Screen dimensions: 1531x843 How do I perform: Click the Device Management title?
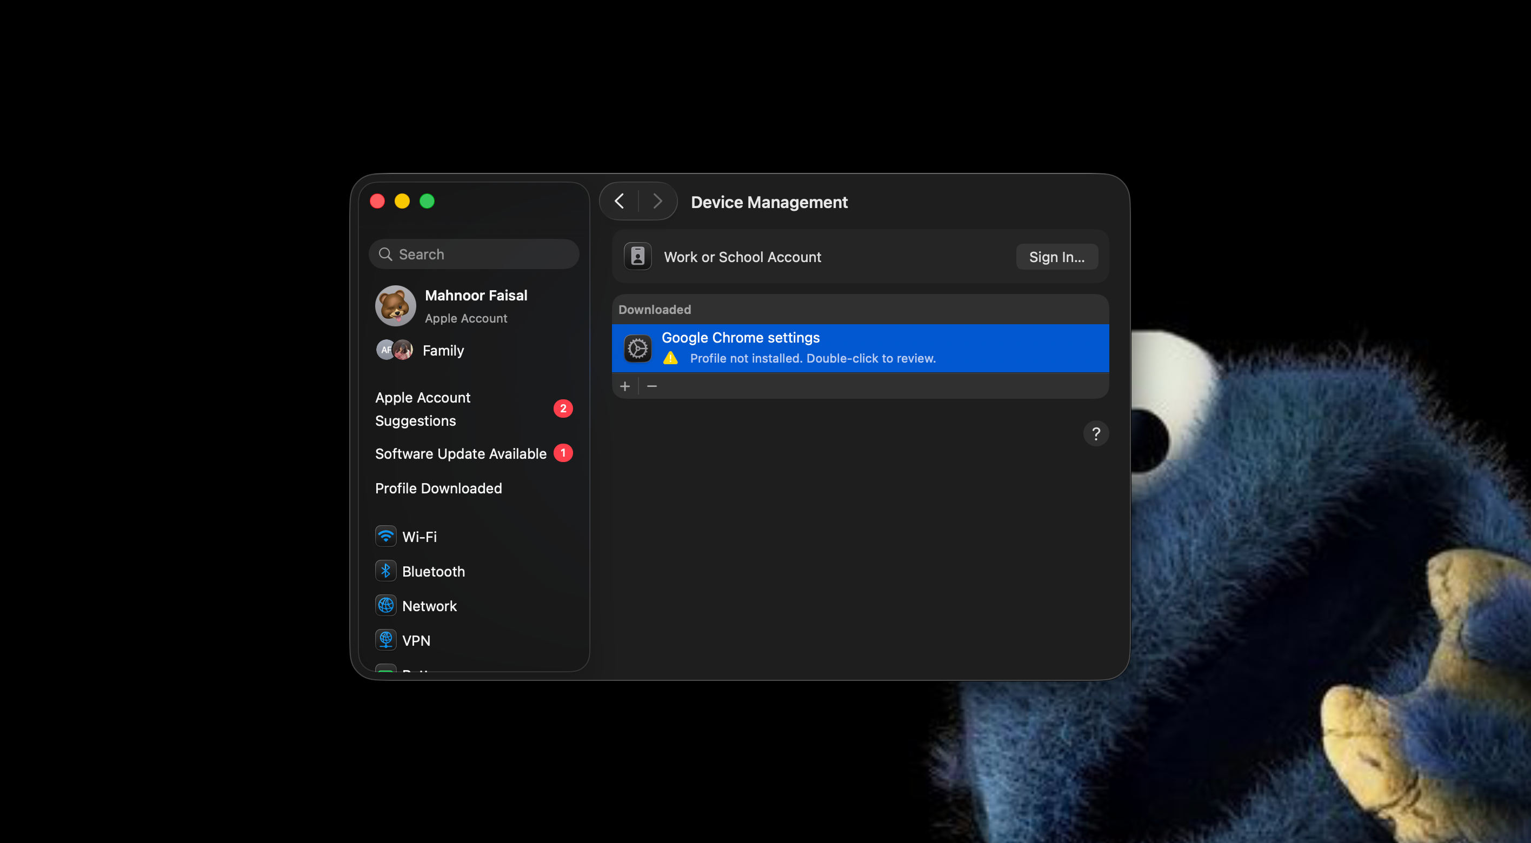click(769, 203)
